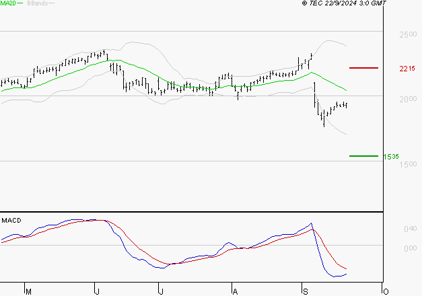Click the BBands legend label

pyautogui.click(x=37, y=3)
